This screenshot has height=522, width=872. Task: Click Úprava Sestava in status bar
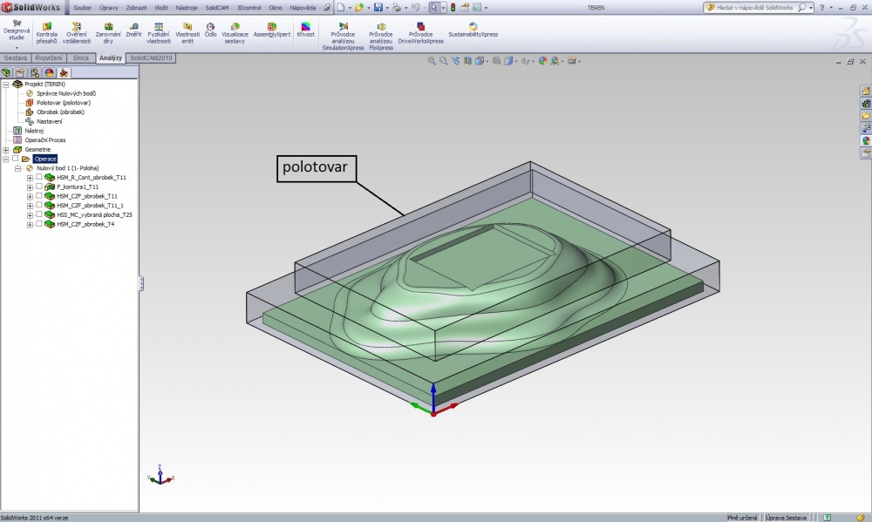(786, 518)
